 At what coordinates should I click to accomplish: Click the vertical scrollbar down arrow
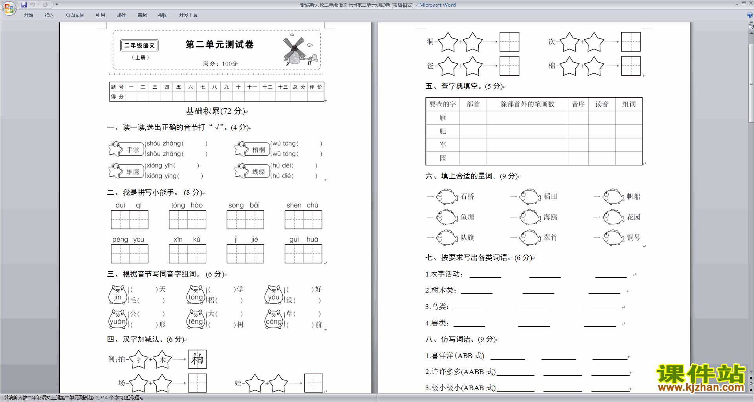coord(751,372)
